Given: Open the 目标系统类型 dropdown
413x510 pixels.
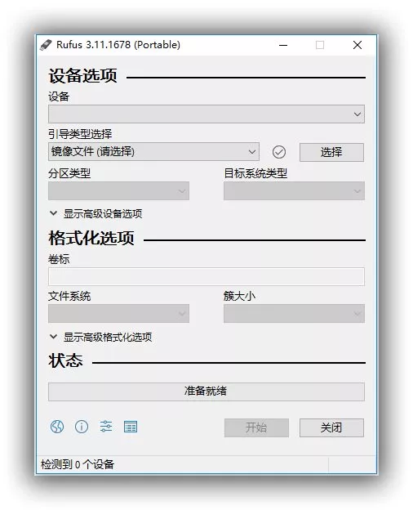Looking at the screenshot, I should (294, 191).
